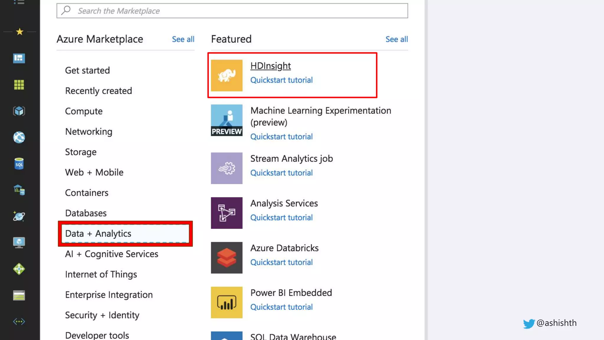604x340 pixels.
Task: Open HDInsight title link
Action: coord(270,66)
